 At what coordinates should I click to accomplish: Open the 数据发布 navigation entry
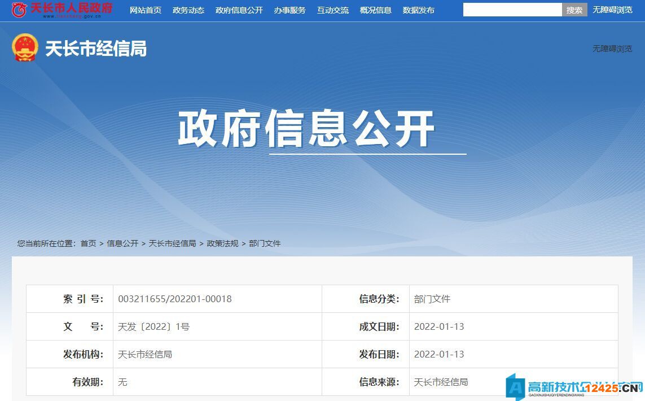tap(418, 10)
